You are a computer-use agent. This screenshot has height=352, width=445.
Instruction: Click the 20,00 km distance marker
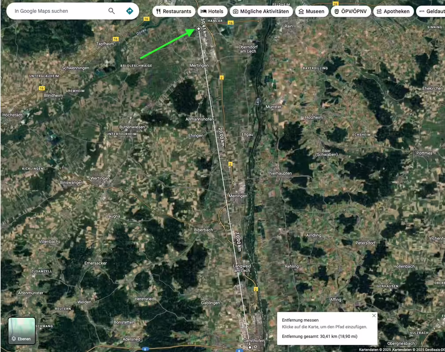click(x=222, y=137)
